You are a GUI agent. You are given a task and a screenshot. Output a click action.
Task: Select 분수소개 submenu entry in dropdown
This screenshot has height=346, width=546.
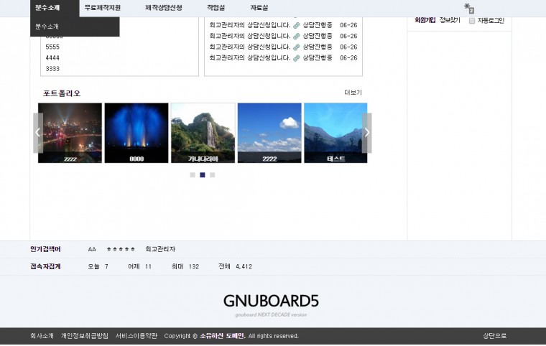pos(47,27)
